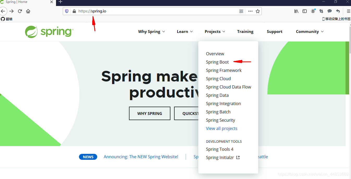Click the WHY SPRING button
The height and width of the screenshot is (179, 351).
pos(150,113)
